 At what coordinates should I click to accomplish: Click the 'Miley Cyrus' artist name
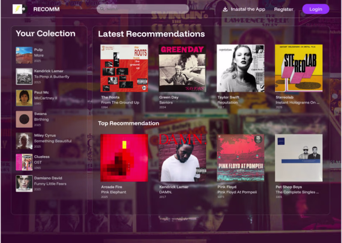45,135
